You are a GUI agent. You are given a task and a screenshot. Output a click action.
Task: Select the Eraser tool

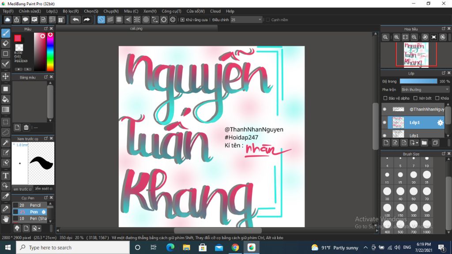[5, 44]
